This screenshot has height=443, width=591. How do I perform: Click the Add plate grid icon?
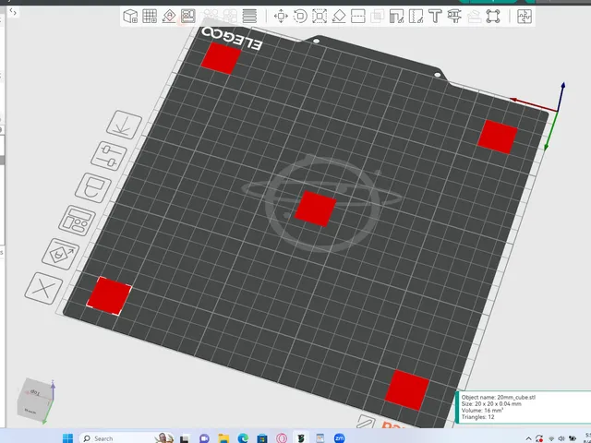click(x=150, y=17)
